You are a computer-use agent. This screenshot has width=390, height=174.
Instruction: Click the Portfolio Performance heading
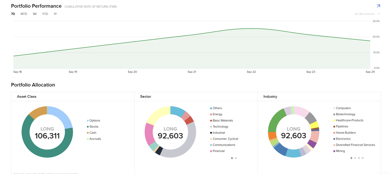point(36,6)
